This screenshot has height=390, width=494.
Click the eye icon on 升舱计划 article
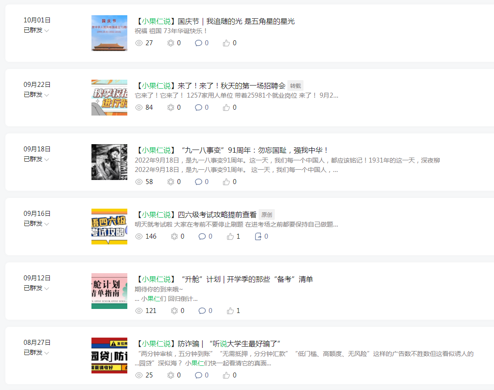pyautogui.click(x=139, y=311)
